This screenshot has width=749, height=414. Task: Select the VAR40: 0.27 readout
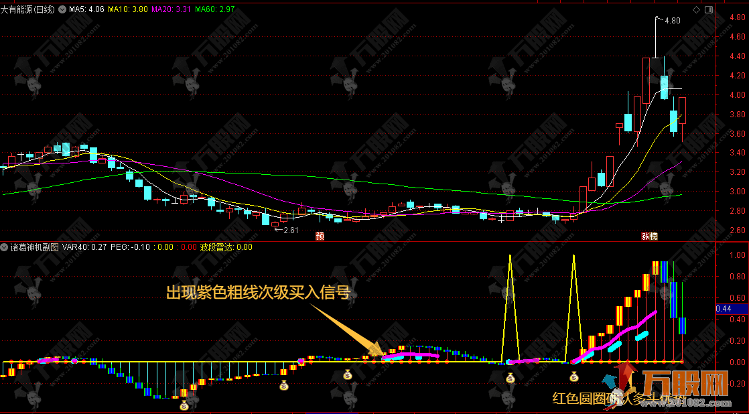[x=84, y=247]
